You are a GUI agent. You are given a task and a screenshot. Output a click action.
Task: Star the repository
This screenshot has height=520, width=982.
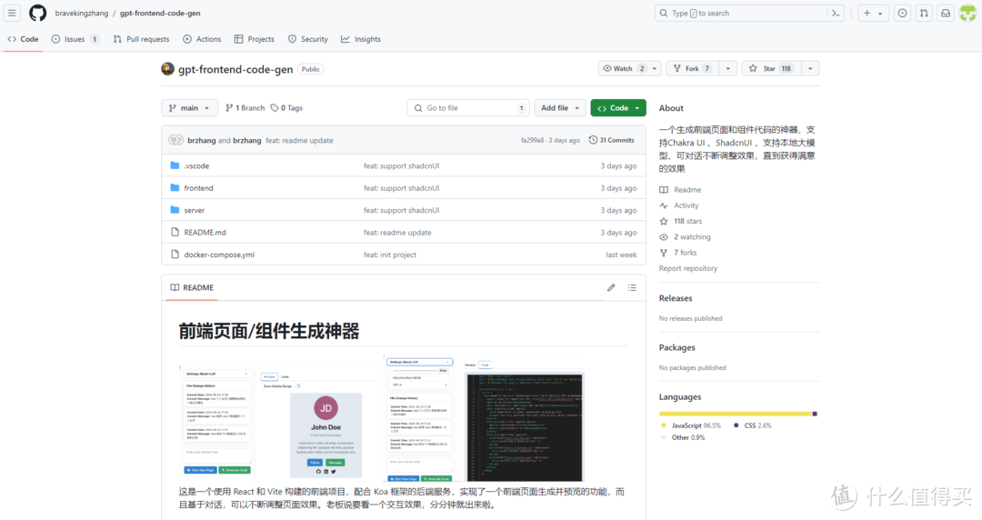(x=770, y=68)
